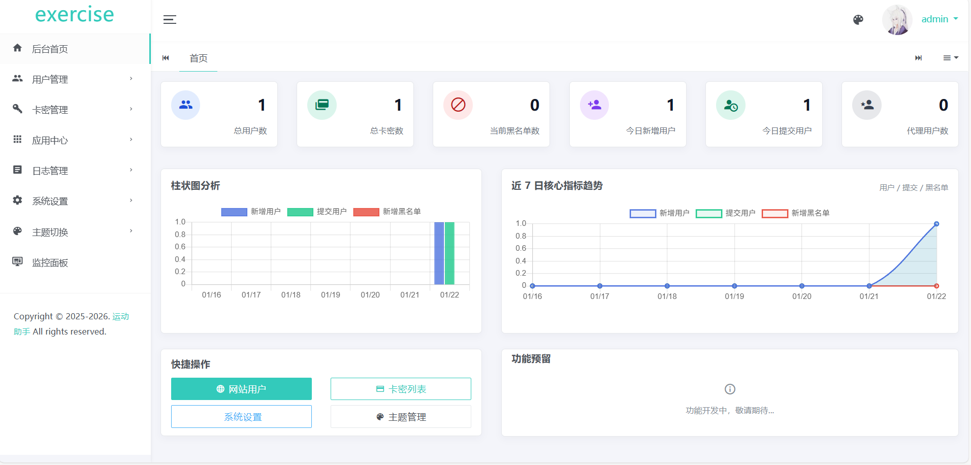Click the 总用户数 people icon

point(186,105)
